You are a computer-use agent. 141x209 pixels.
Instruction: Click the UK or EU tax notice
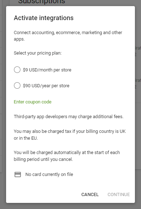point(70,135)
